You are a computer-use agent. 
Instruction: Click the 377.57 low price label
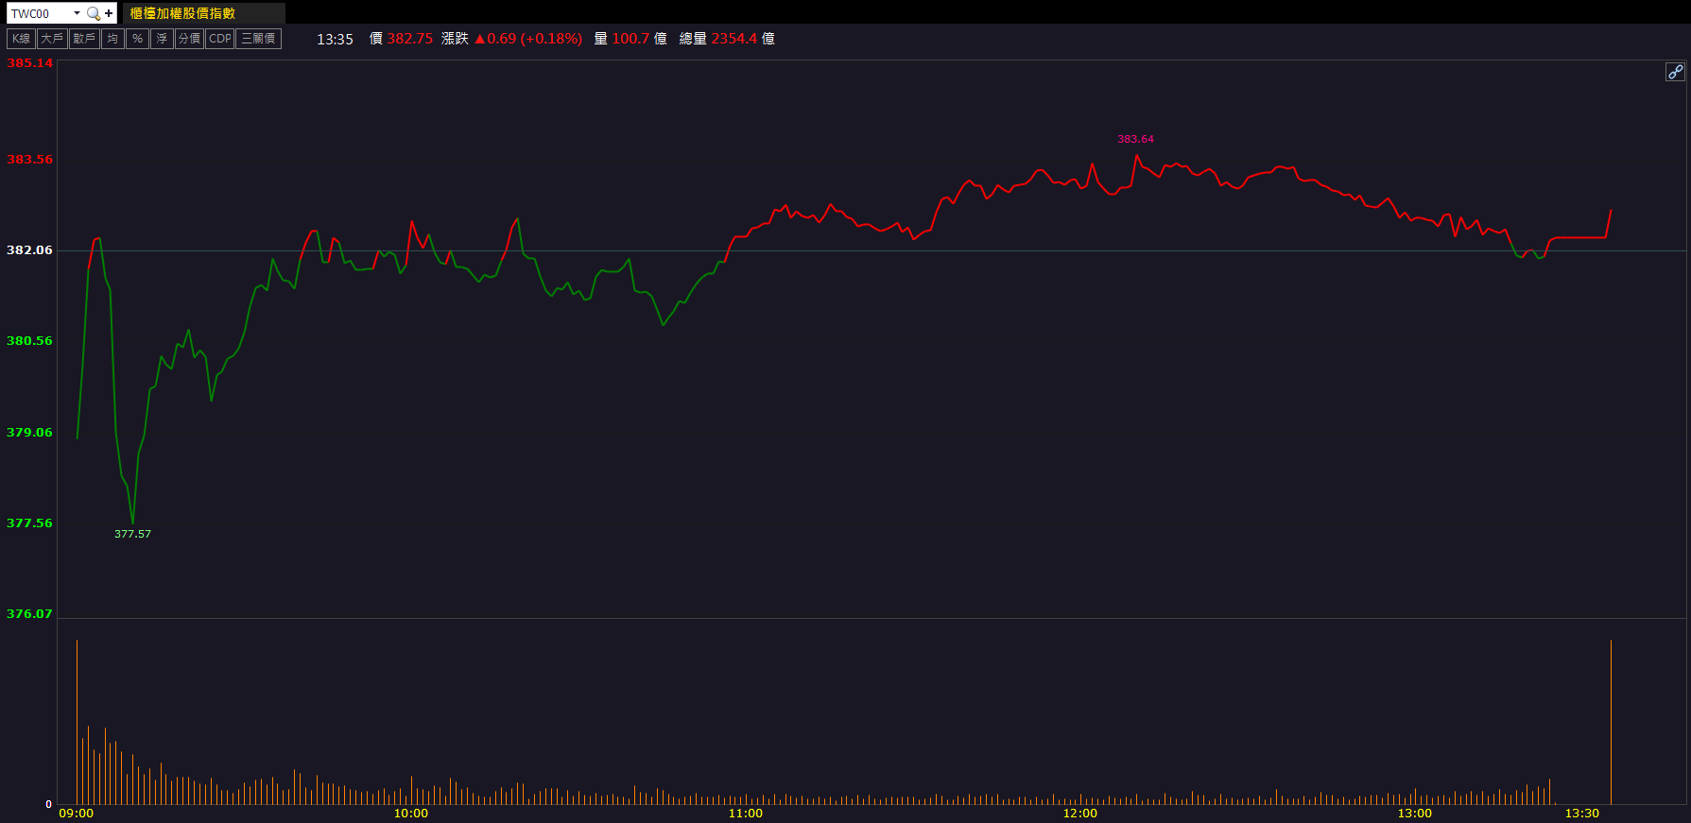(132, 534)
